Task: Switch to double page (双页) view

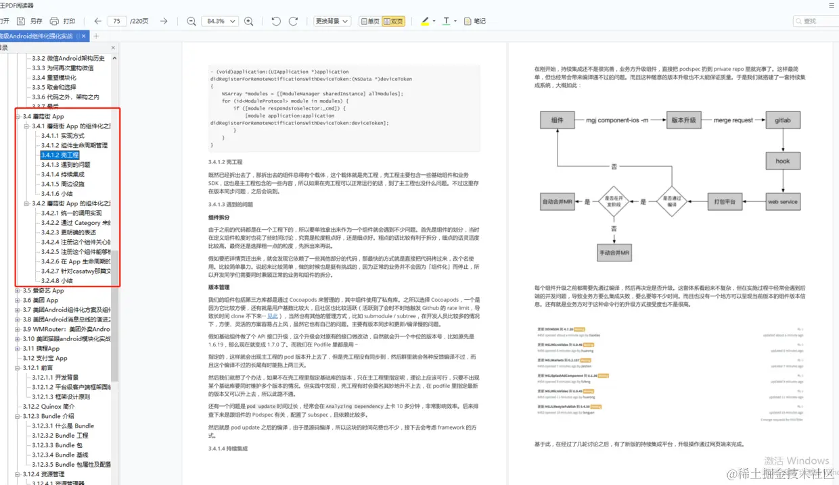Action: [x=393, y=21]
